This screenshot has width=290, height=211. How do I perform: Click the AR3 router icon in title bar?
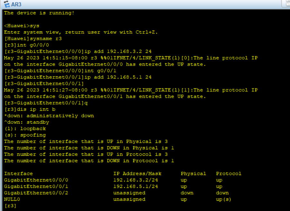pyautogui.click(x=6, y=4)
